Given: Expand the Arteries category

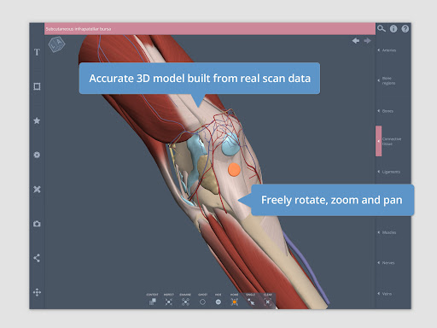Looking at the screenshot, I should click(x=387, y=50).
